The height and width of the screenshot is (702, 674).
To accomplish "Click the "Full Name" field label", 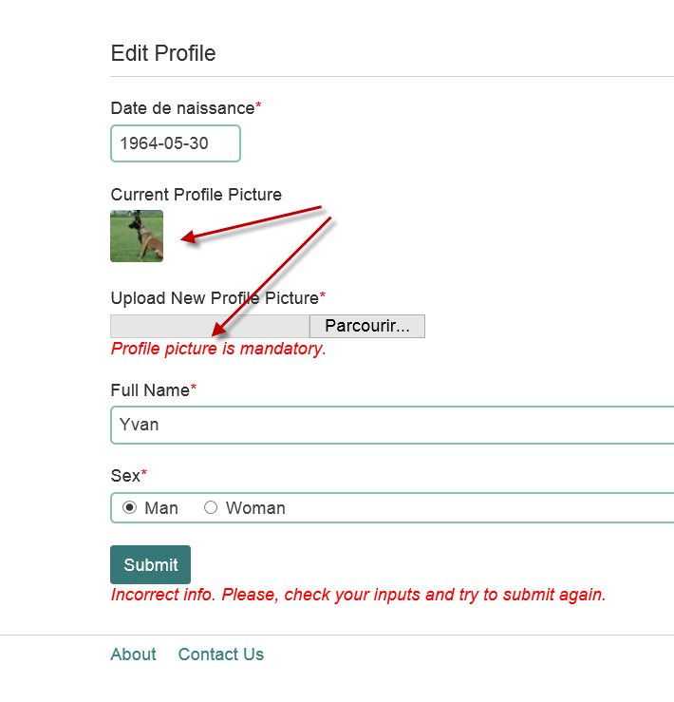I will 150,390.
